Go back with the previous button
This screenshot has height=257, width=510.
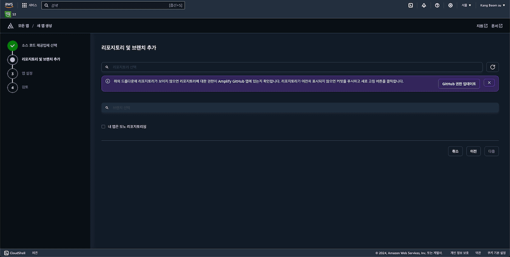click(x=473, y=151)
